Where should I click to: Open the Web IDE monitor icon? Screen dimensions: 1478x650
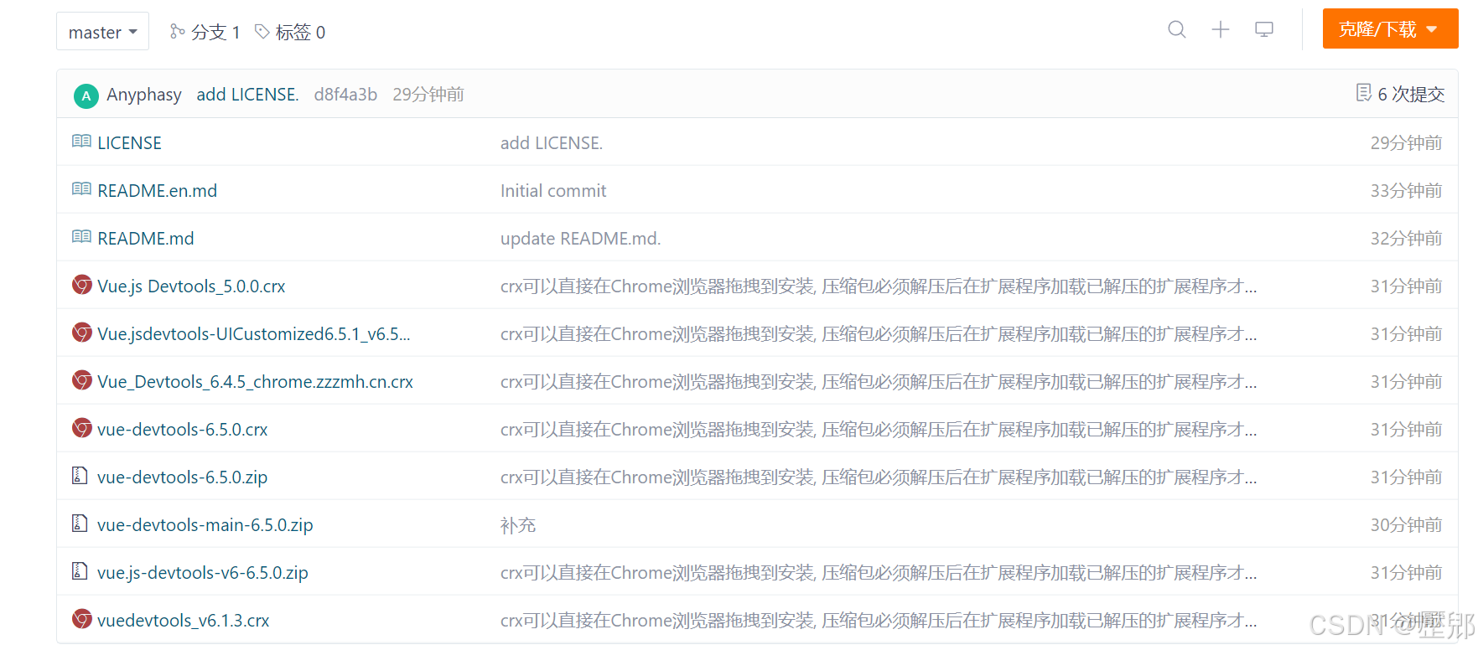1264,30
